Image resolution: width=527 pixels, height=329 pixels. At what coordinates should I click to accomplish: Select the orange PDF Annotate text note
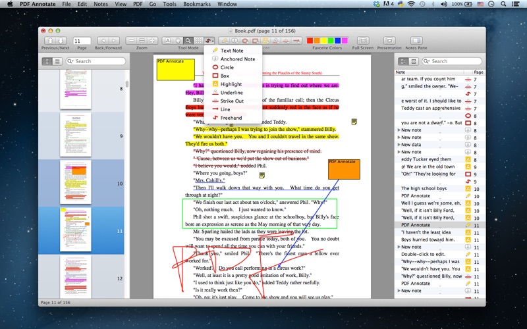[344, 169]
